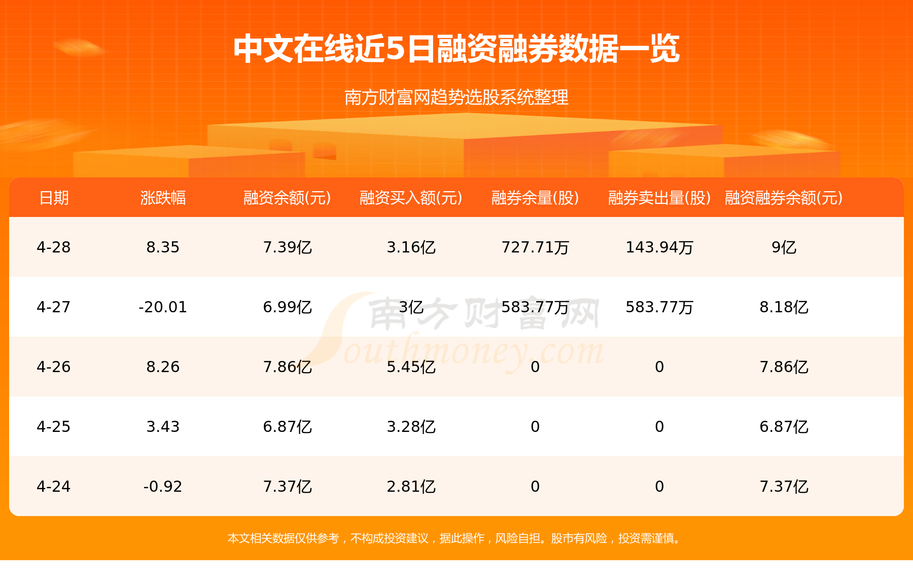Click the 727.71万 securities lending balance
This screenshot has height=583, width=913.
click(x=535, y=247)
